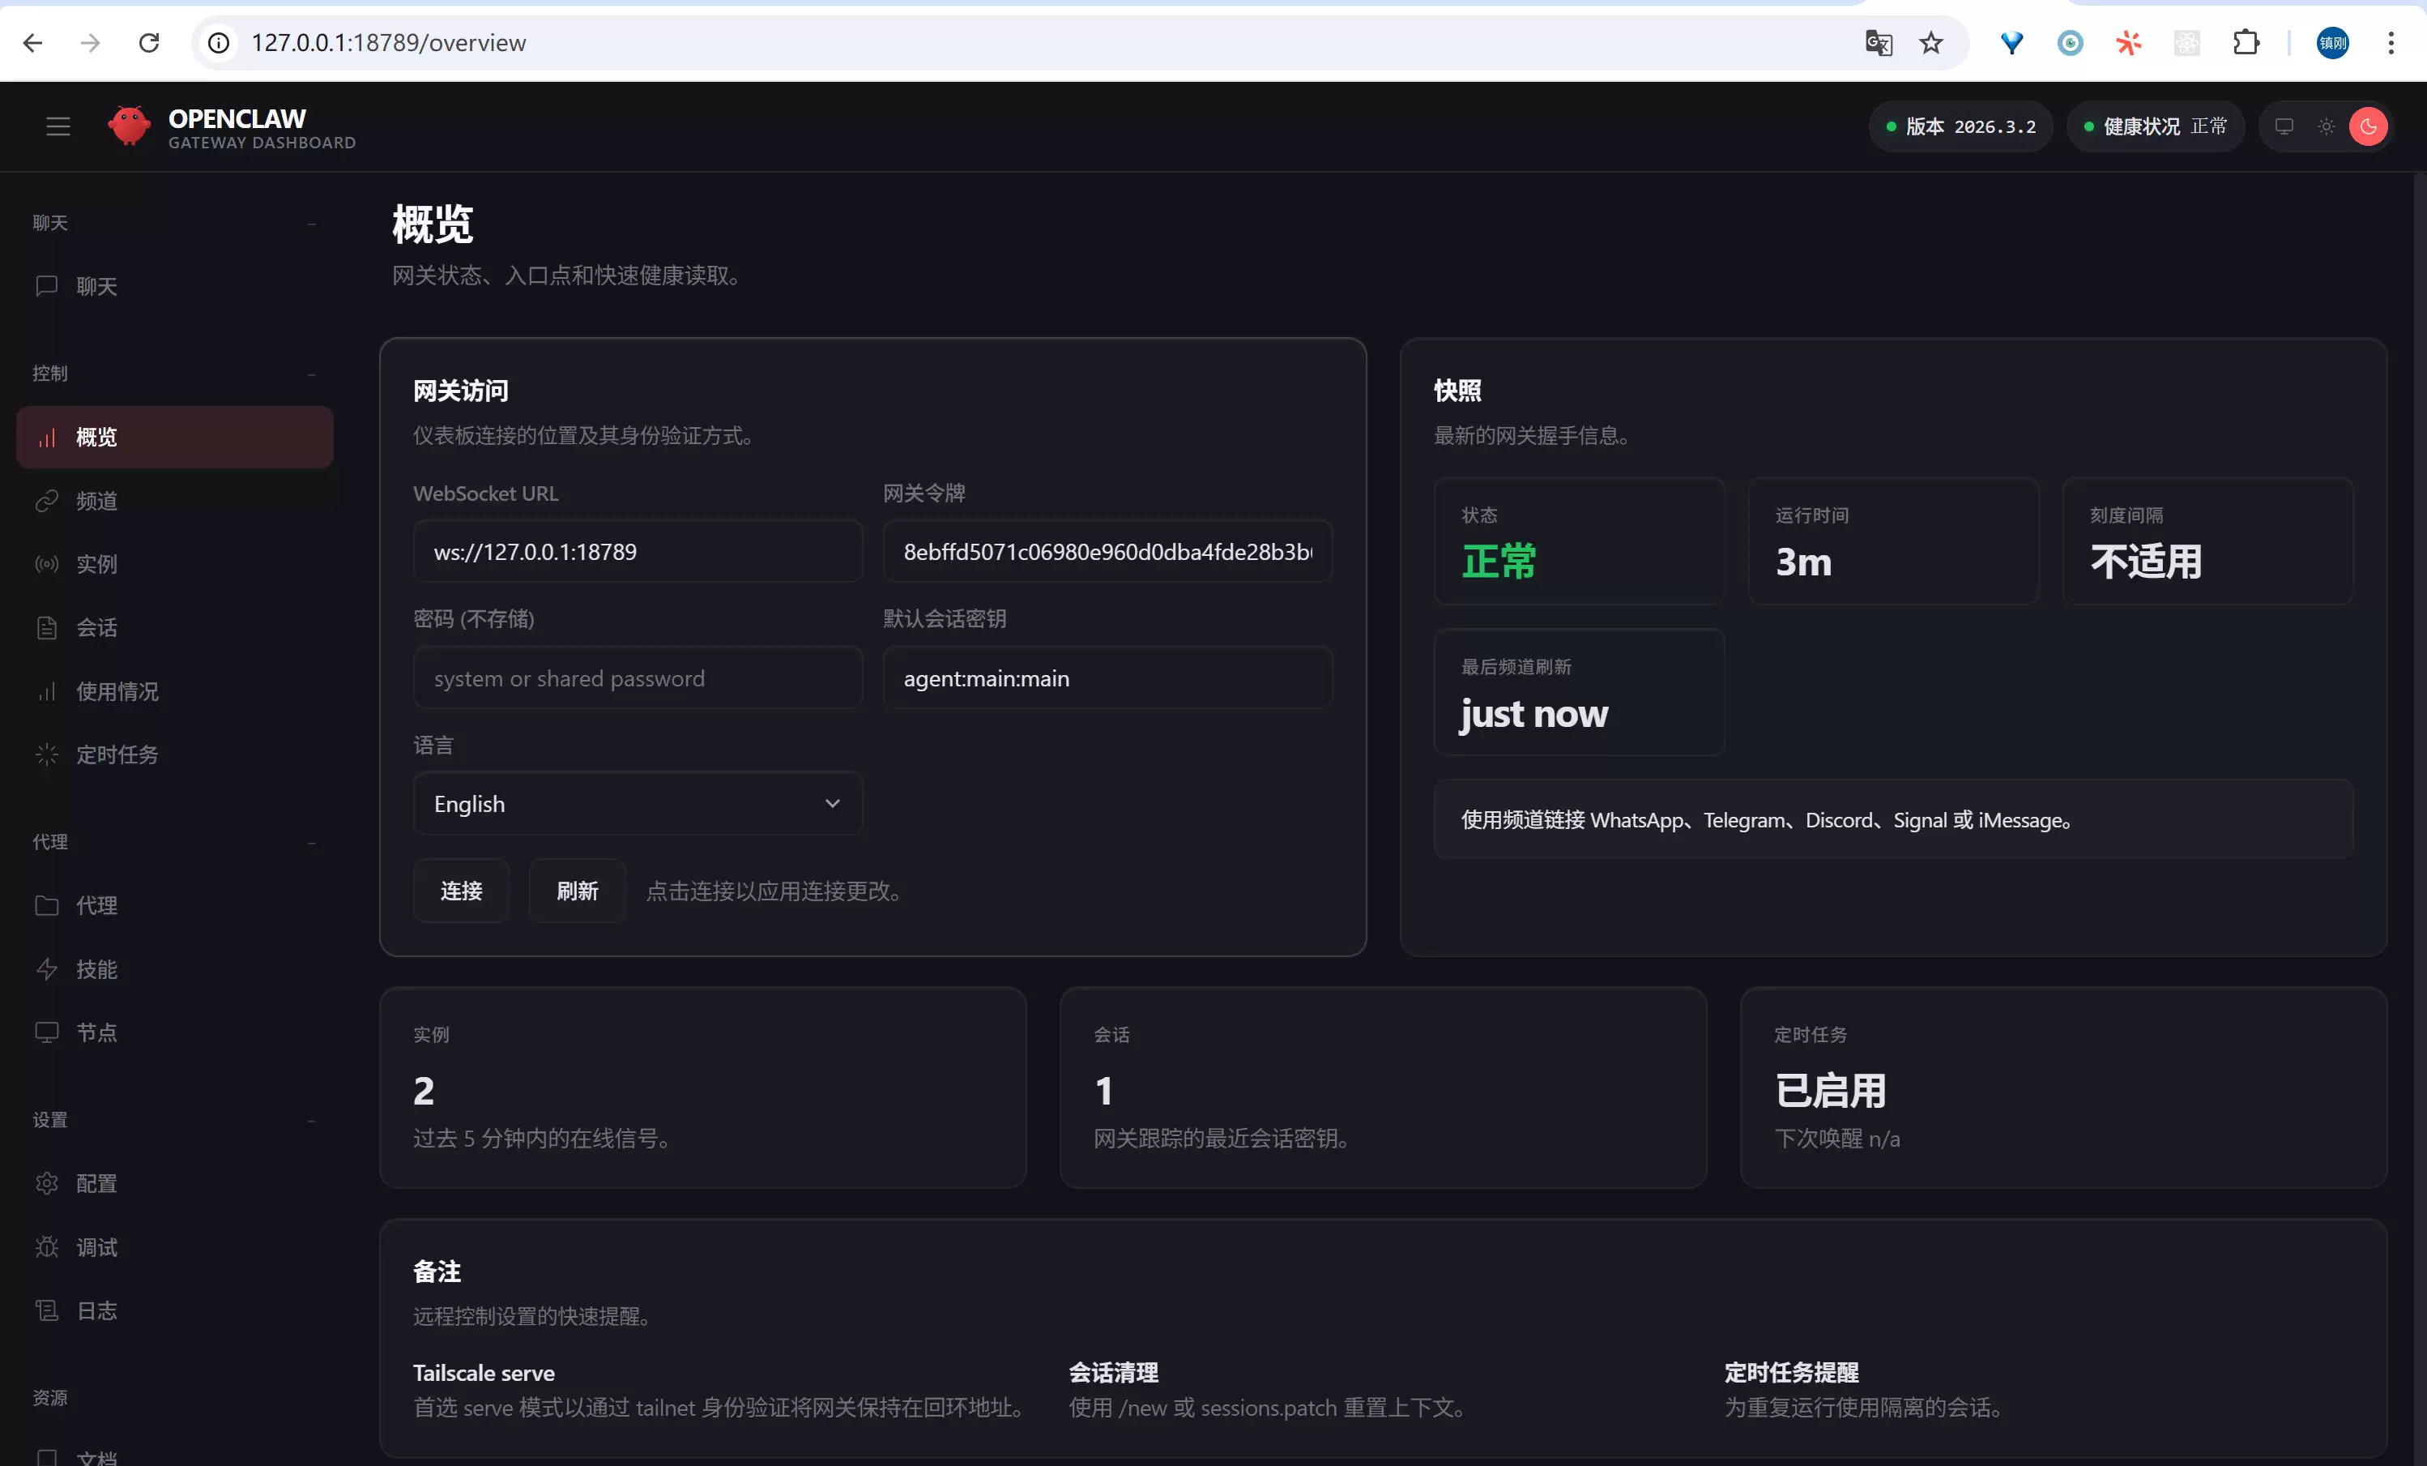Enable system theme with monitor icon
The image size is (2427, 1466).
coord(2285,126)
